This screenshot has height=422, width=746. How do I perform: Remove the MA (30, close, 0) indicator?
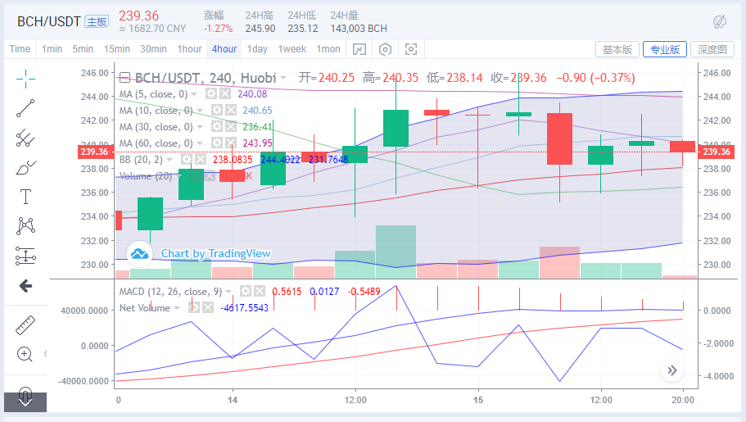click(x=231, y=127)
